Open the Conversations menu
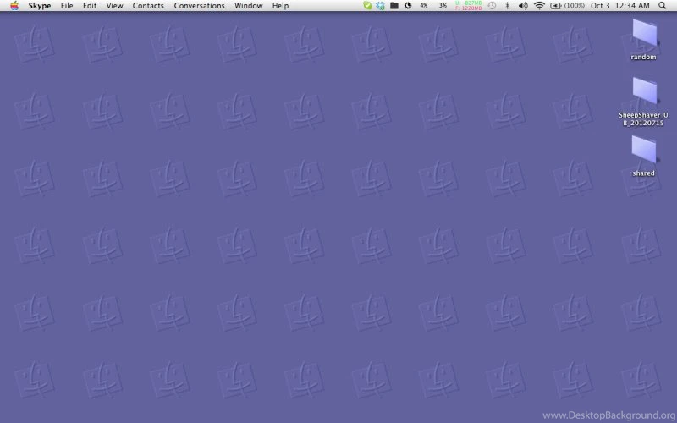The height and width of the screenshot is (423, 677). coord(199,5)
